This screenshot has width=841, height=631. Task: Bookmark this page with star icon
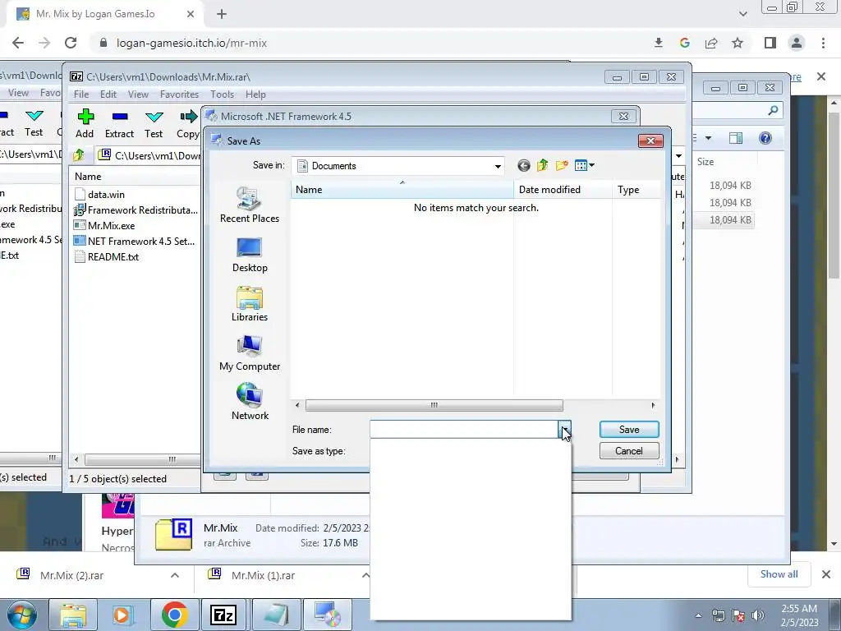tap(738, 43)
